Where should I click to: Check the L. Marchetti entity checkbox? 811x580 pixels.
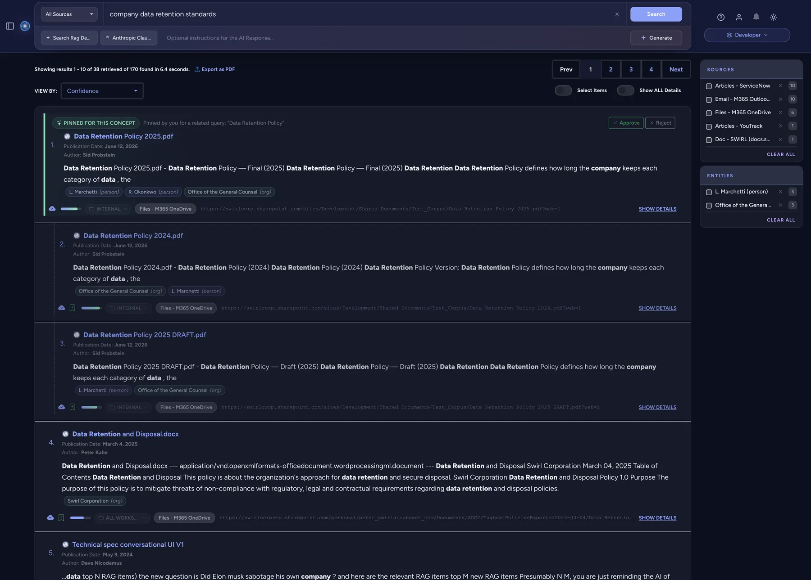click(x=709, y=192)
